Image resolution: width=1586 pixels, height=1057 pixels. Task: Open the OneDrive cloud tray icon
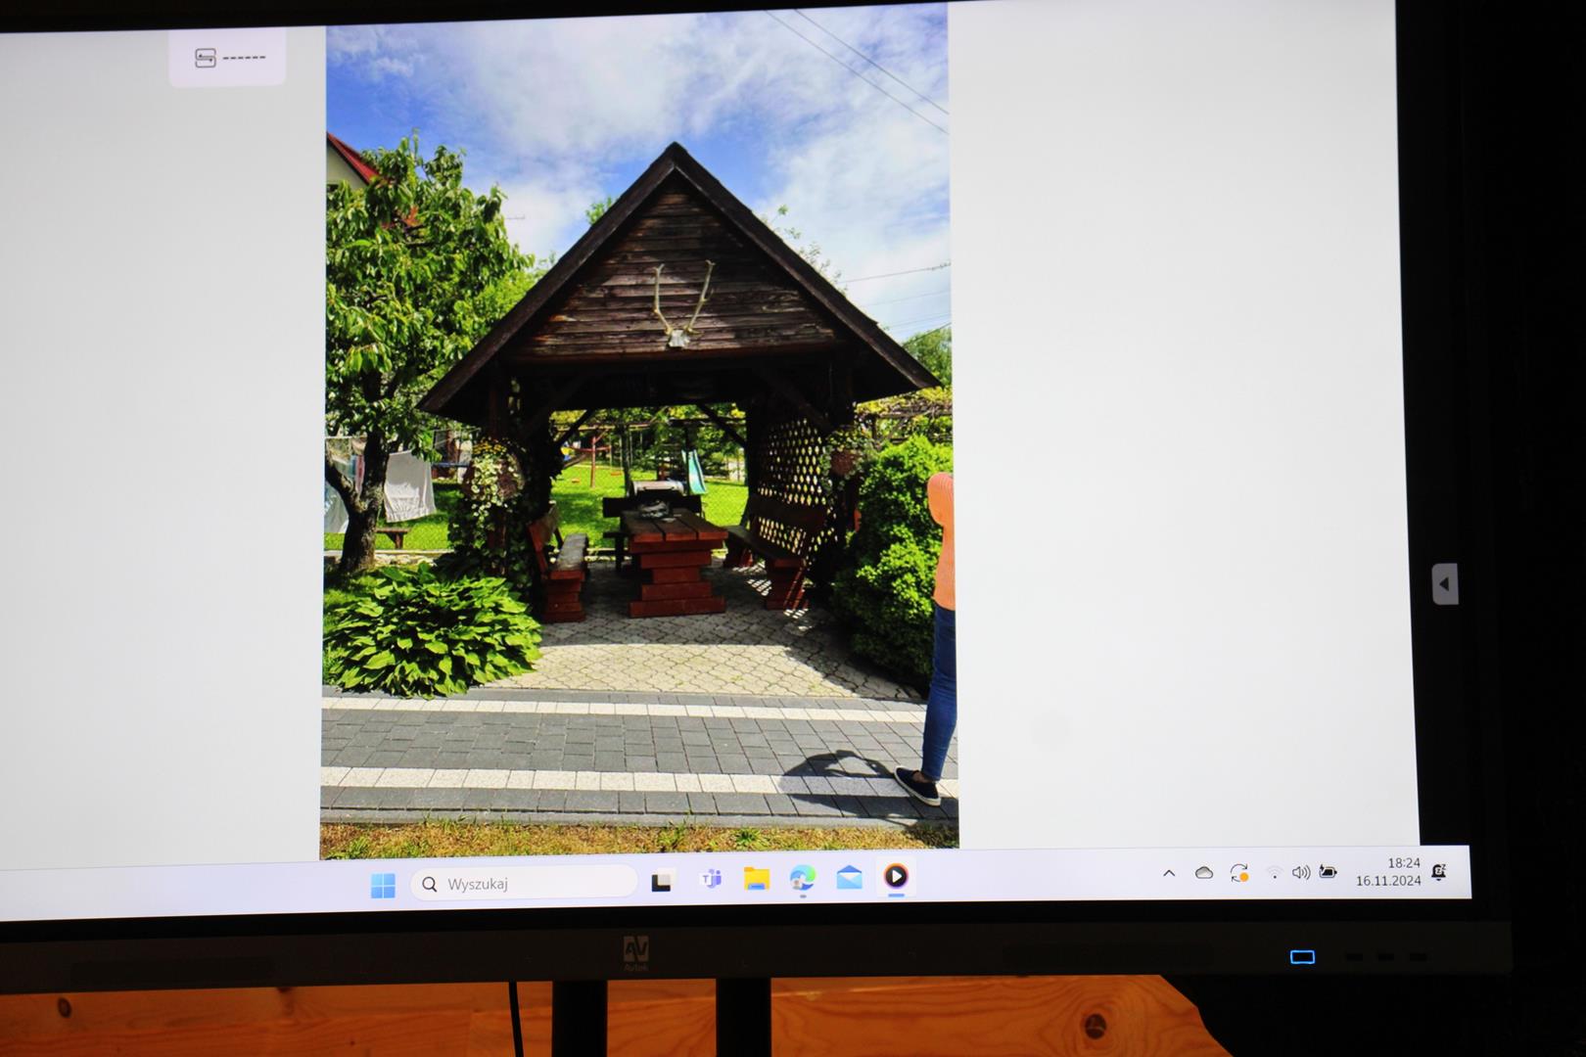tap(1204, 873)
